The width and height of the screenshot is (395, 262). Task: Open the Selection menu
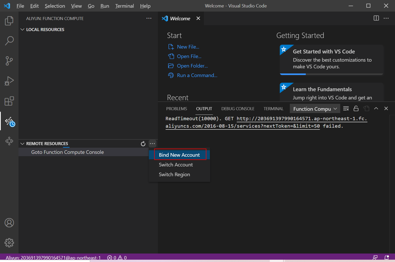[x=55, y=6]
